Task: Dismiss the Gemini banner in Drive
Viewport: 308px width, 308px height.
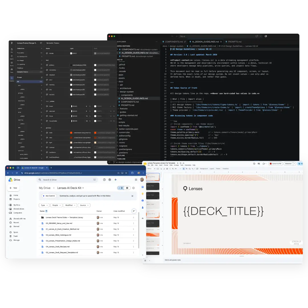Action: [x=132, y=196]
